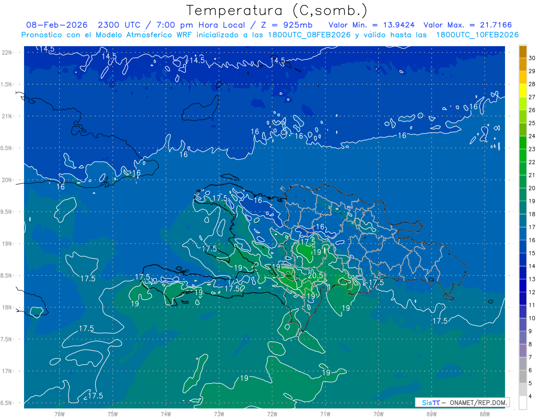Click the 'Valor Min. = 13.9424' value
This screenshot has height=420, width=544.
point(371,25)
